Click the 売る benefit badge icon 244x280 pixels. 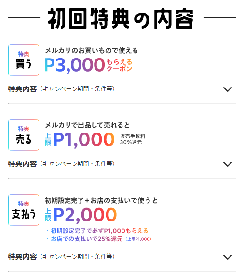pyautogui.click(x=24, y=135)
